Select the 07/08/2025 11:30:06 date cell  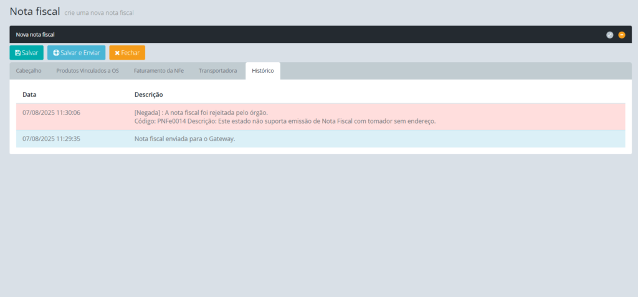click(x=51, y=112)
